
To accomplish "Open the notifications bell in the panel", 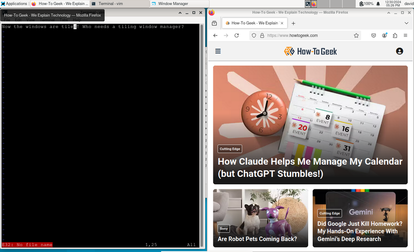I will point(378,4).
